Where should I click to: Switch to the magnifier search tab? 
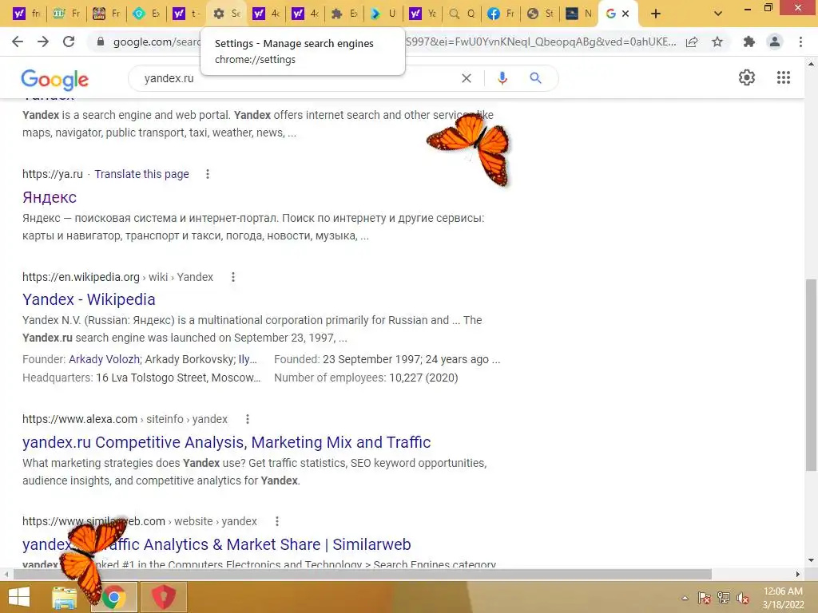pos(463,14)
